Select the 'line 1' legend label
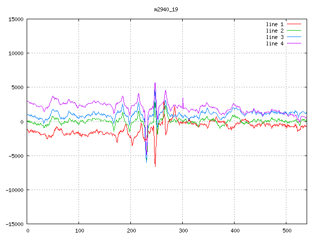 tap(275, 24)
